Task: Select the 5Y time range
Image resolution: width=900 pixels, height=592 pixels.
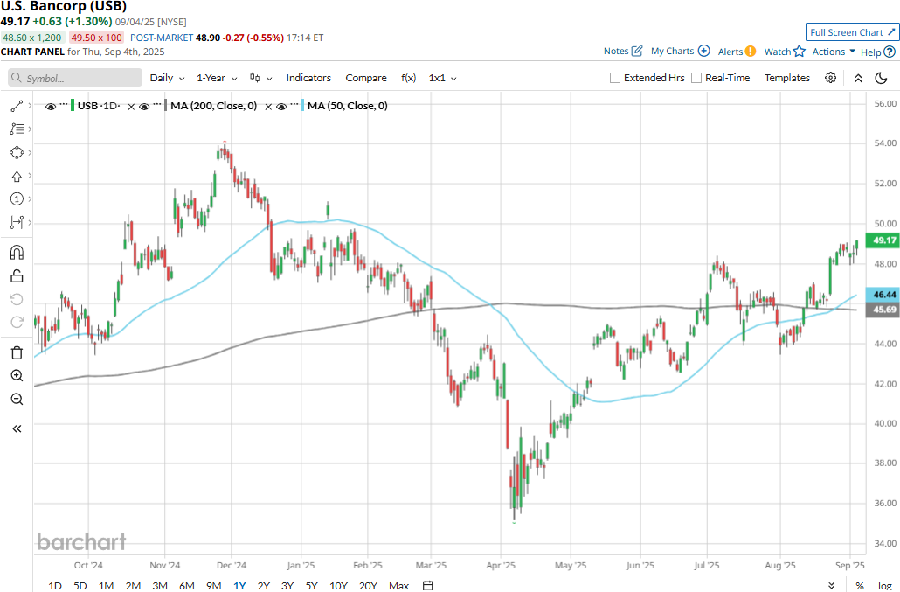Action: (311, 586)
